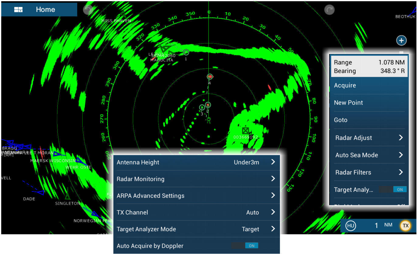The width and height of the screenshot is (417, 254).
Task: Expand ARPA Advanced Settings chevron
Action: pos(273,195)
